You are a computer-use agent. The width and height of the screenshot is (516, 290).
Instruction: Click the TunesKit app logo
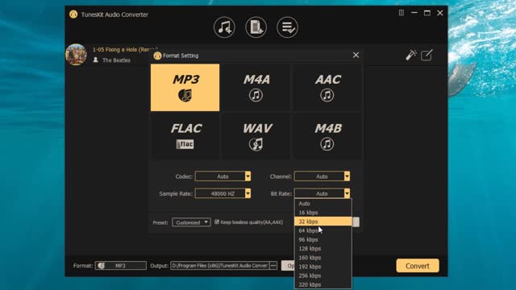(73, 14)
